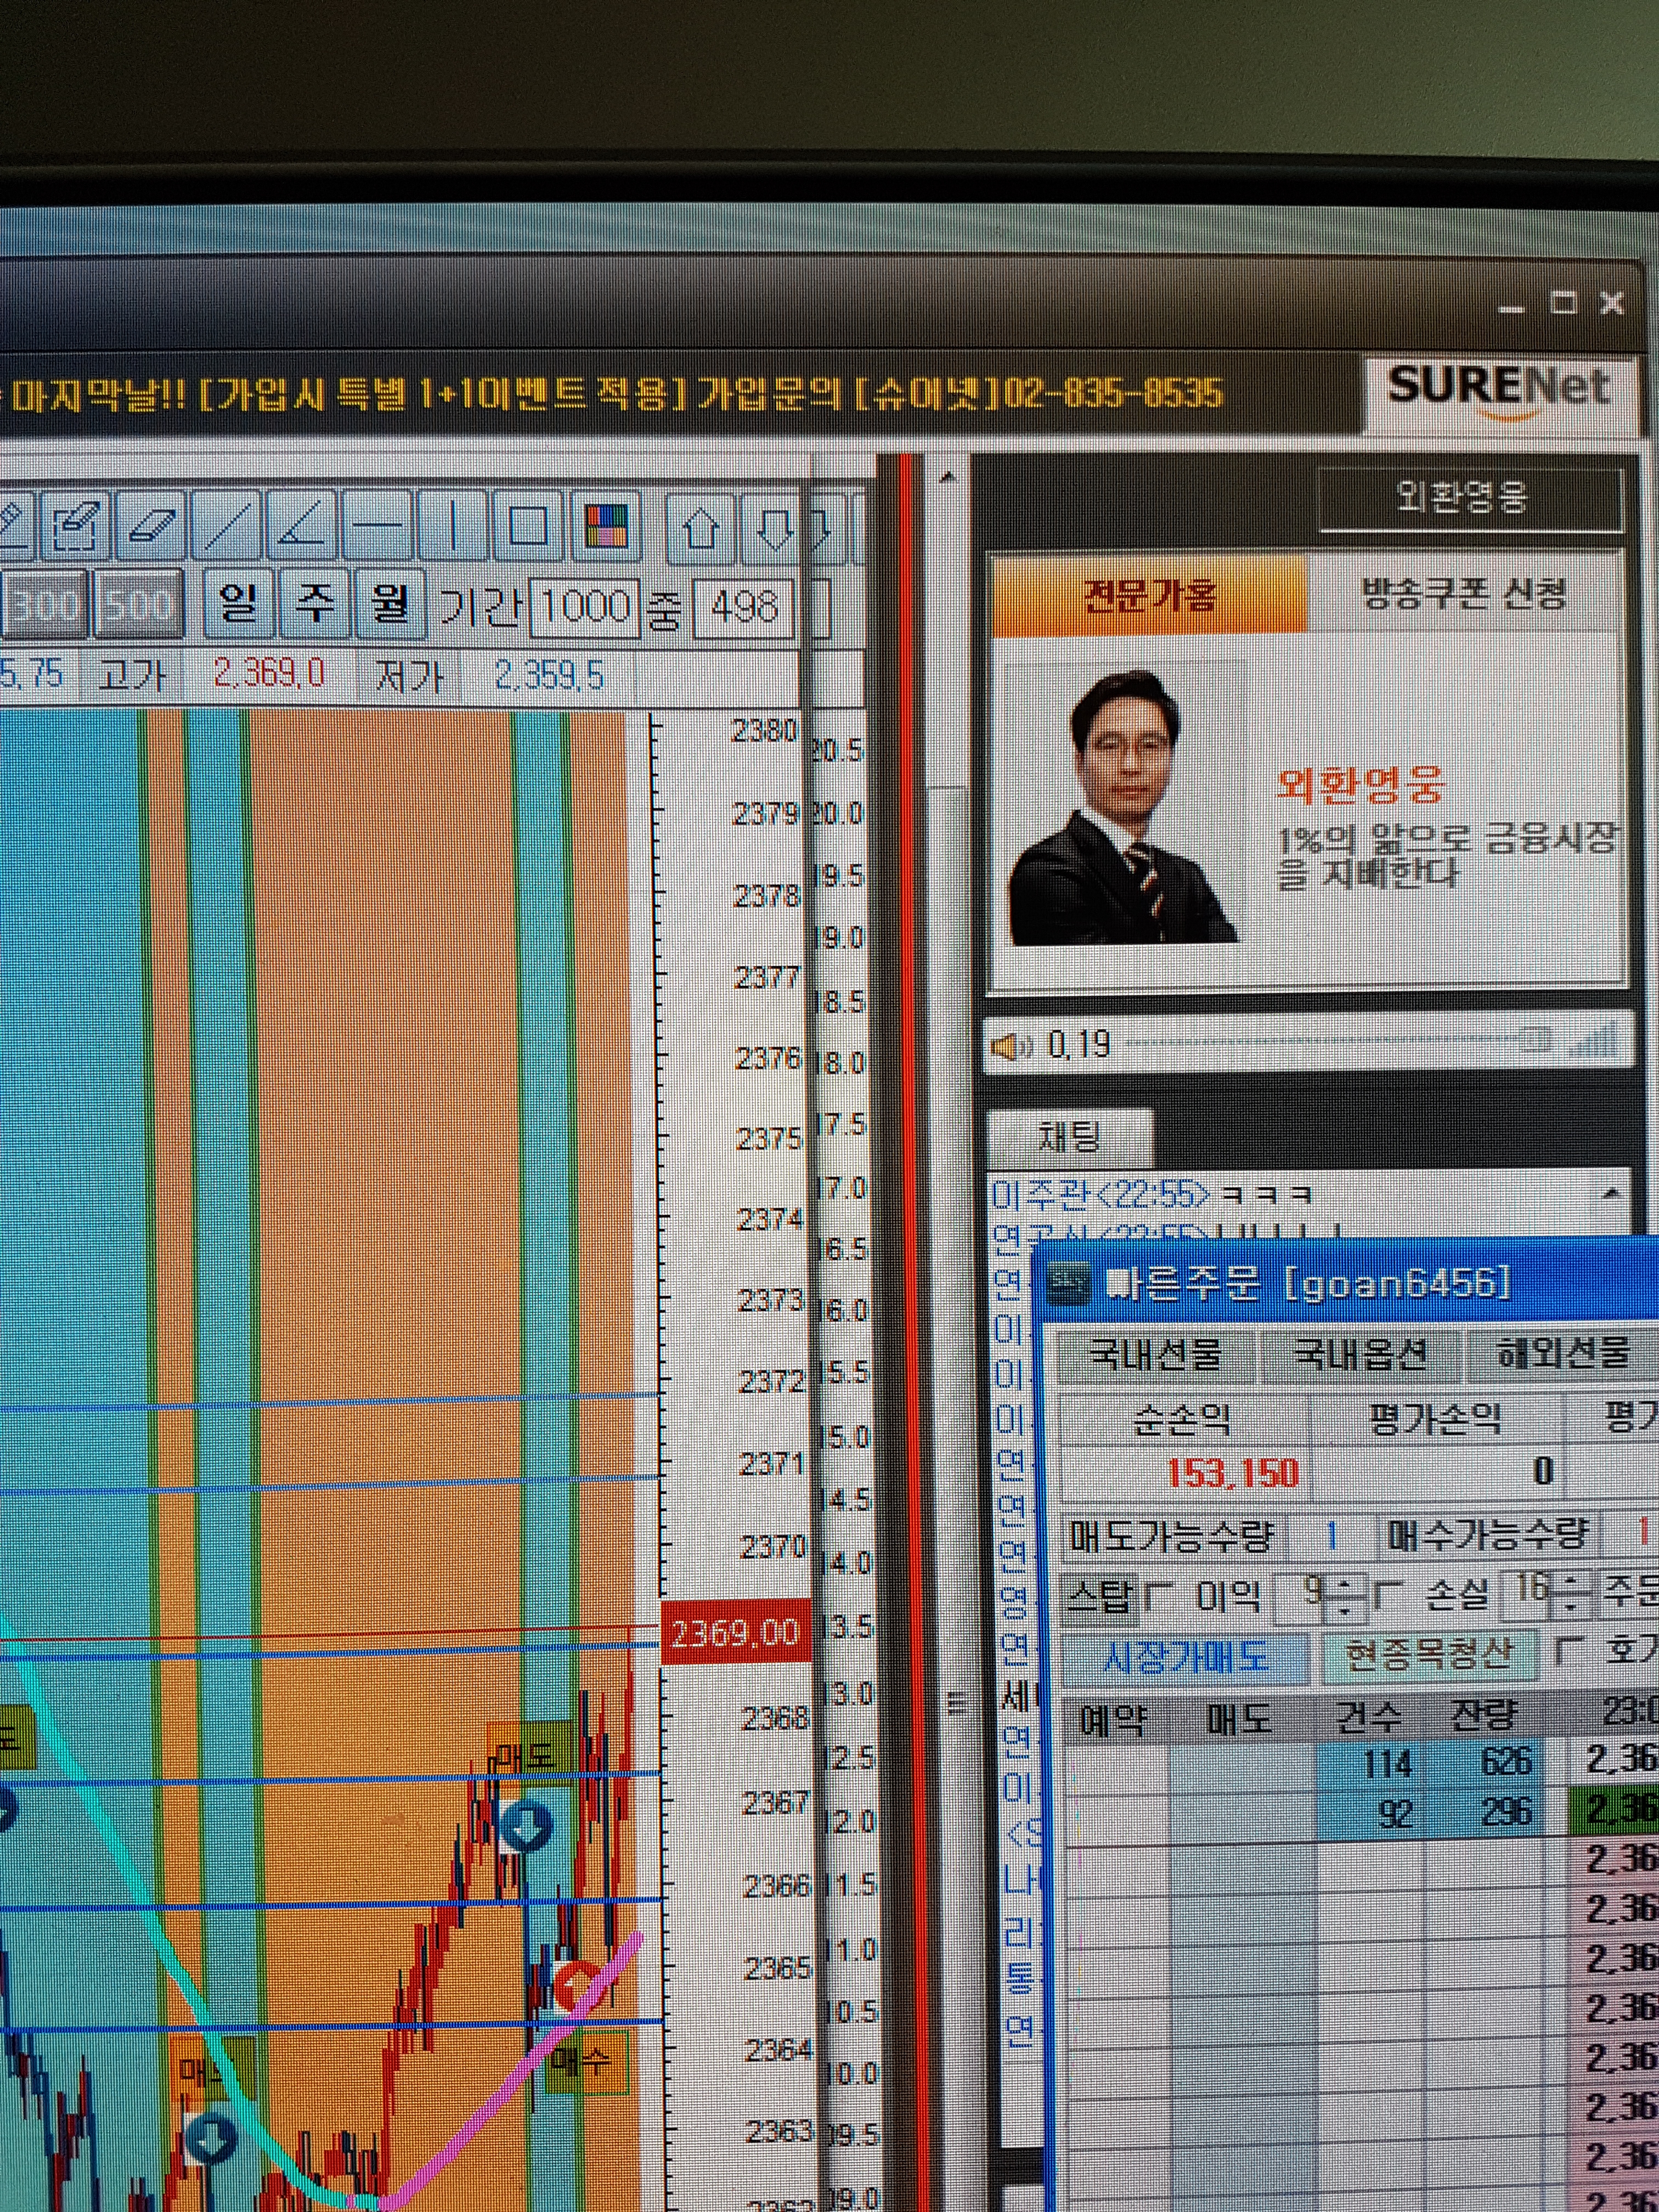The height and width of the screenshot is (2212, 1659).
Task: Click the 빠른주문 window title icon
Action: coord(1069,1283)
